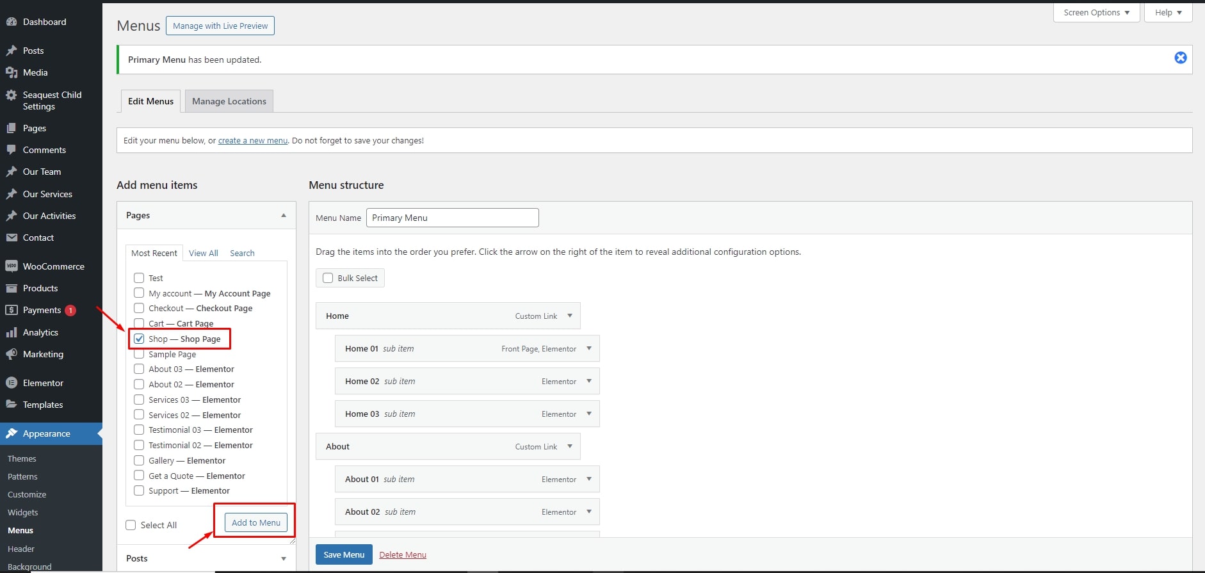The image size is (1205, 573).
Task: Check the Services 03 — Elementor box
Action: (x=139, y=399)
